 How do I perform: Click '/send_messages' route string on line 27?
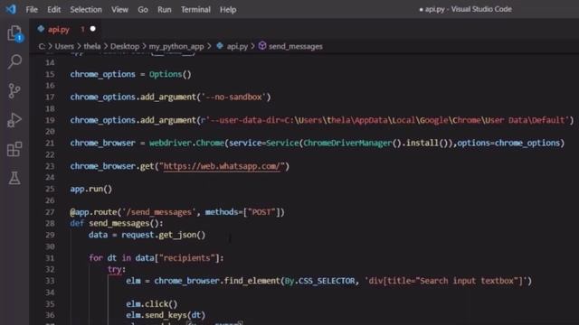click(159, 212)
